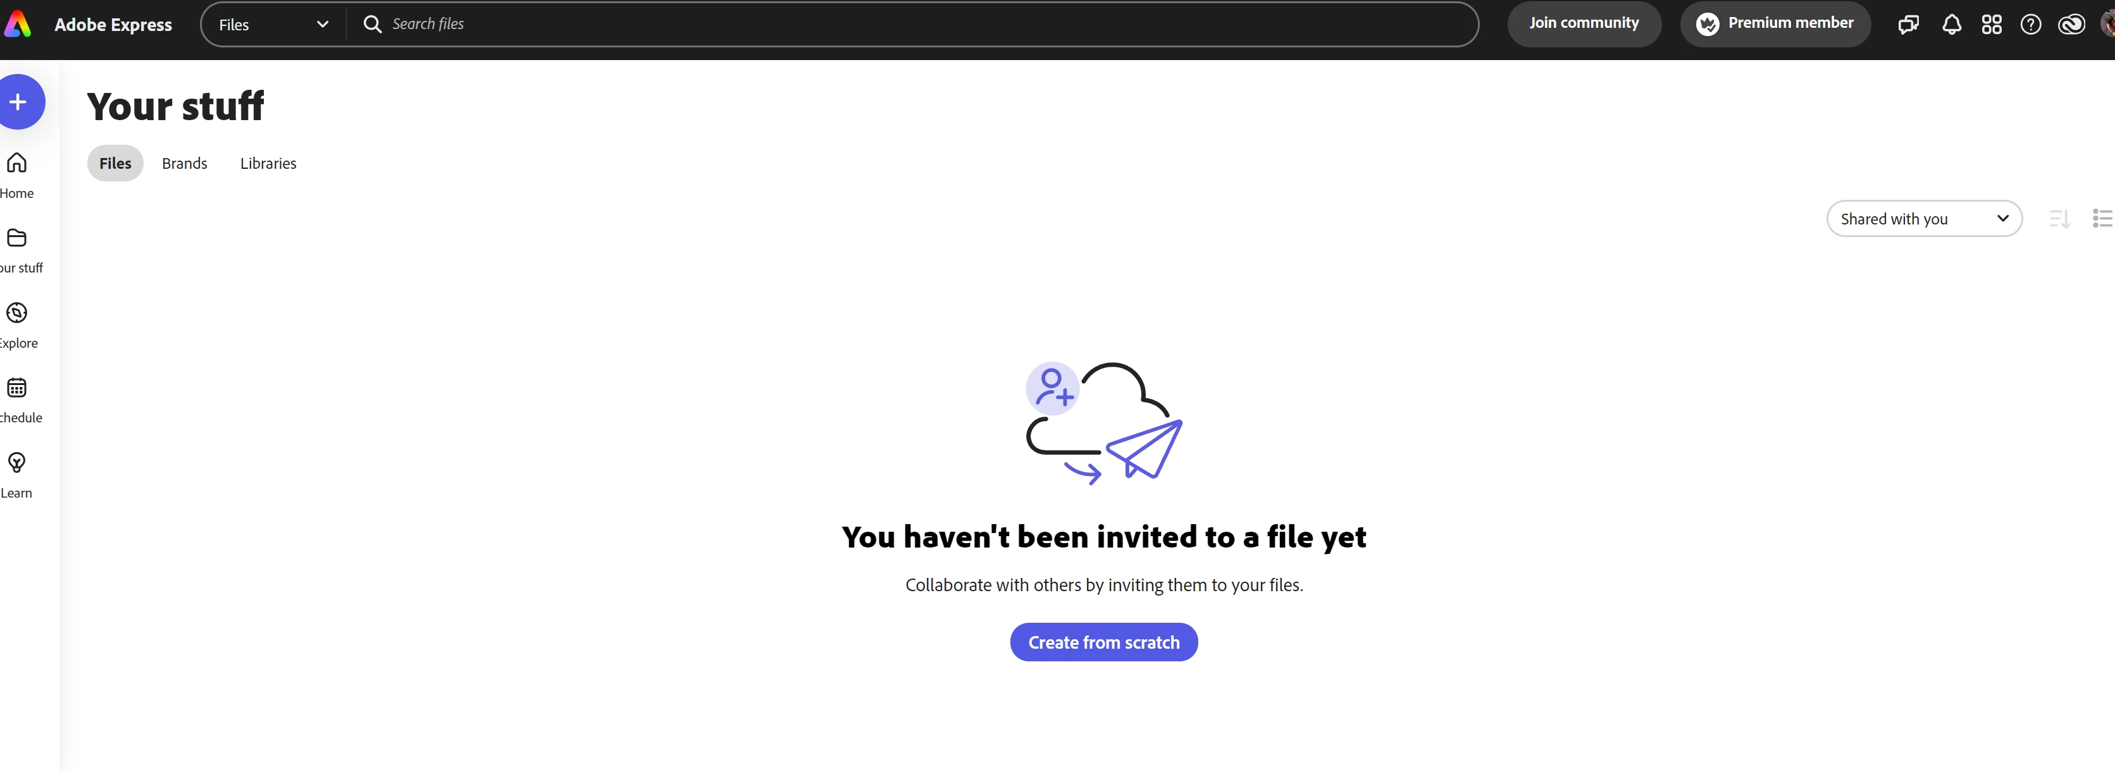The image size is (2115, 772).
Task: Click the blue plus create button
Action: 18,102
